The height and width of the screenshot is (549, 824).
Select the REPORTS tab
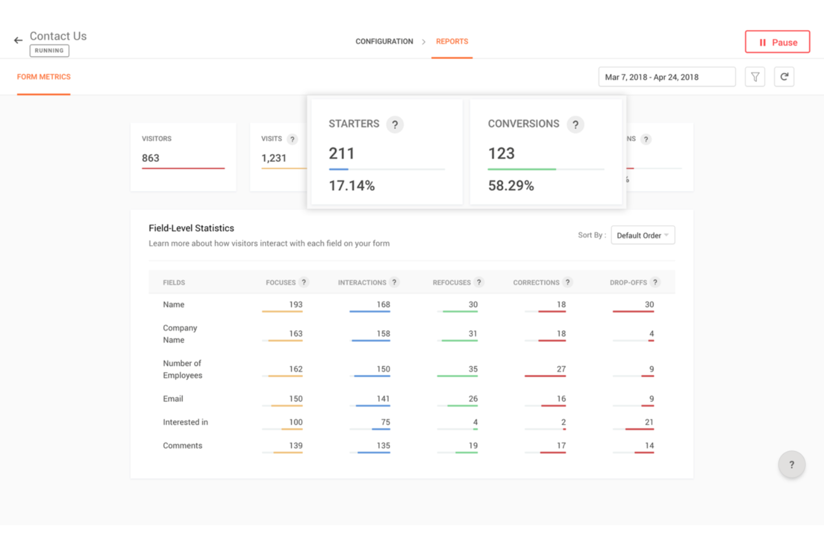[x=452, y=41]
